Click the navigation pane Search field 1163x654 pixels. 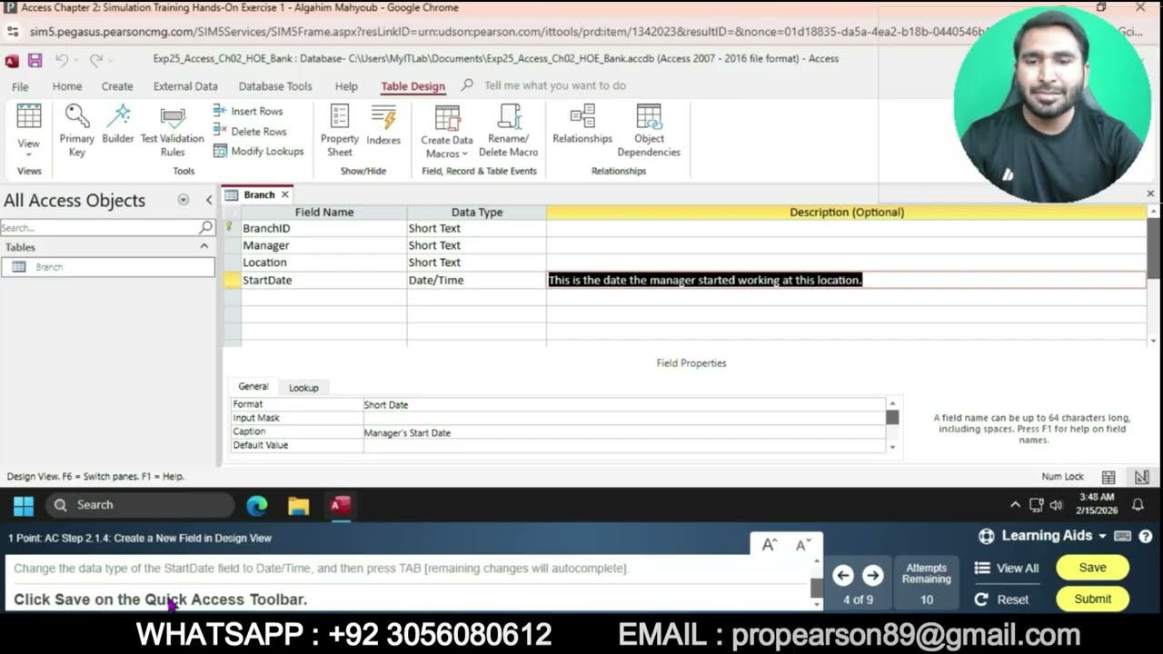pyautogui.click(x=98, y=227)
